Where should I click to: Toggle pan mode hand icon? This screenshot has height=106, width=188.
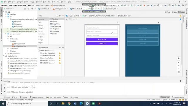(179, 58)
